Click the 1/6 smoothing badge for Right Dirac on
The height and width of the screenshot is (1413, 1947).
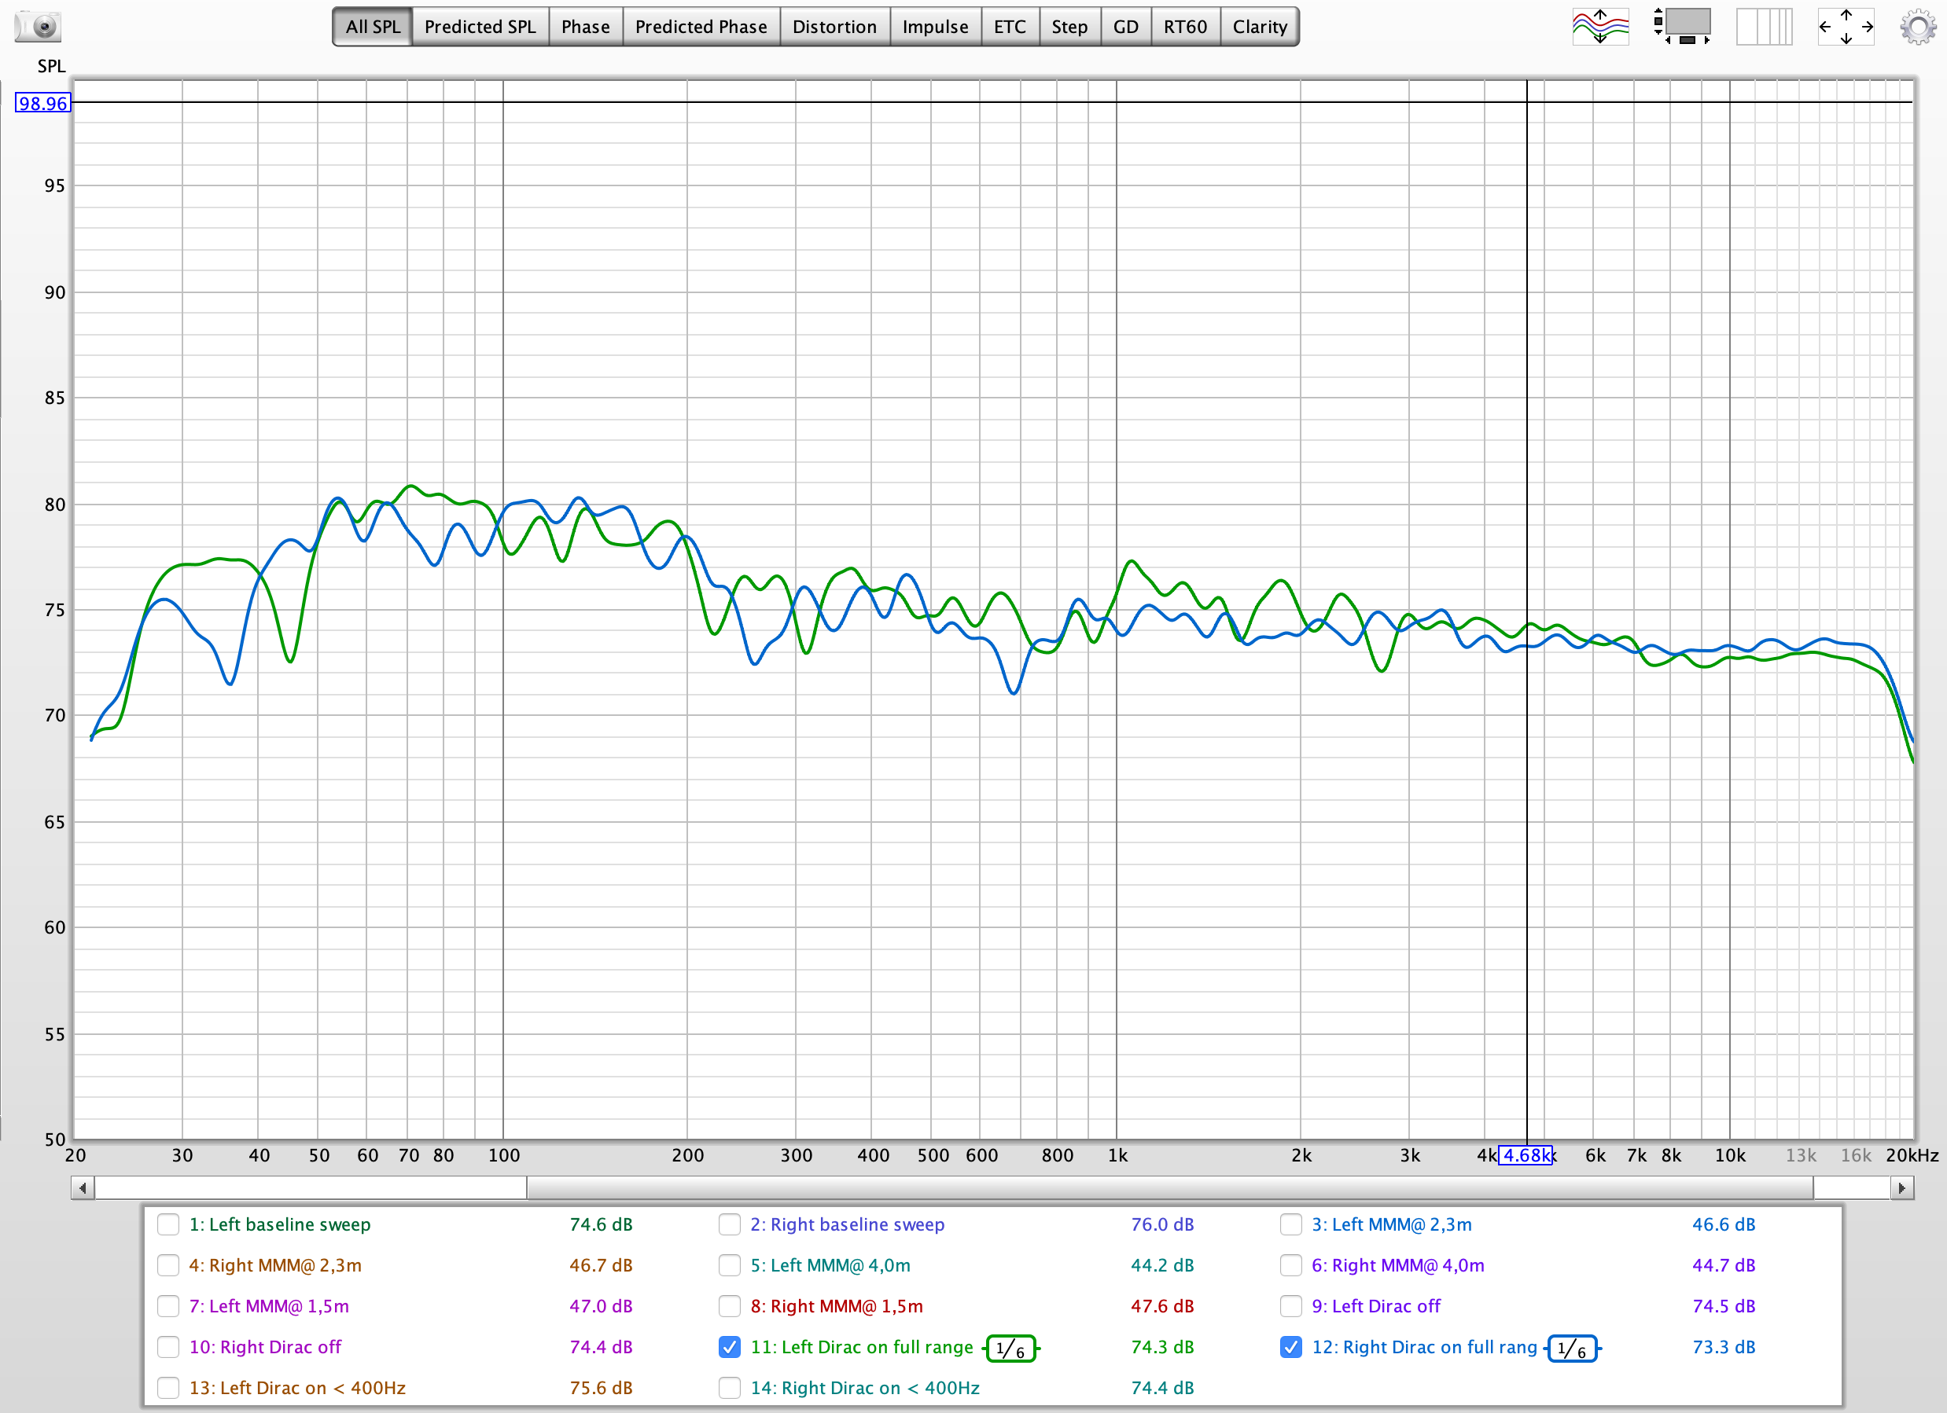1572,1349
